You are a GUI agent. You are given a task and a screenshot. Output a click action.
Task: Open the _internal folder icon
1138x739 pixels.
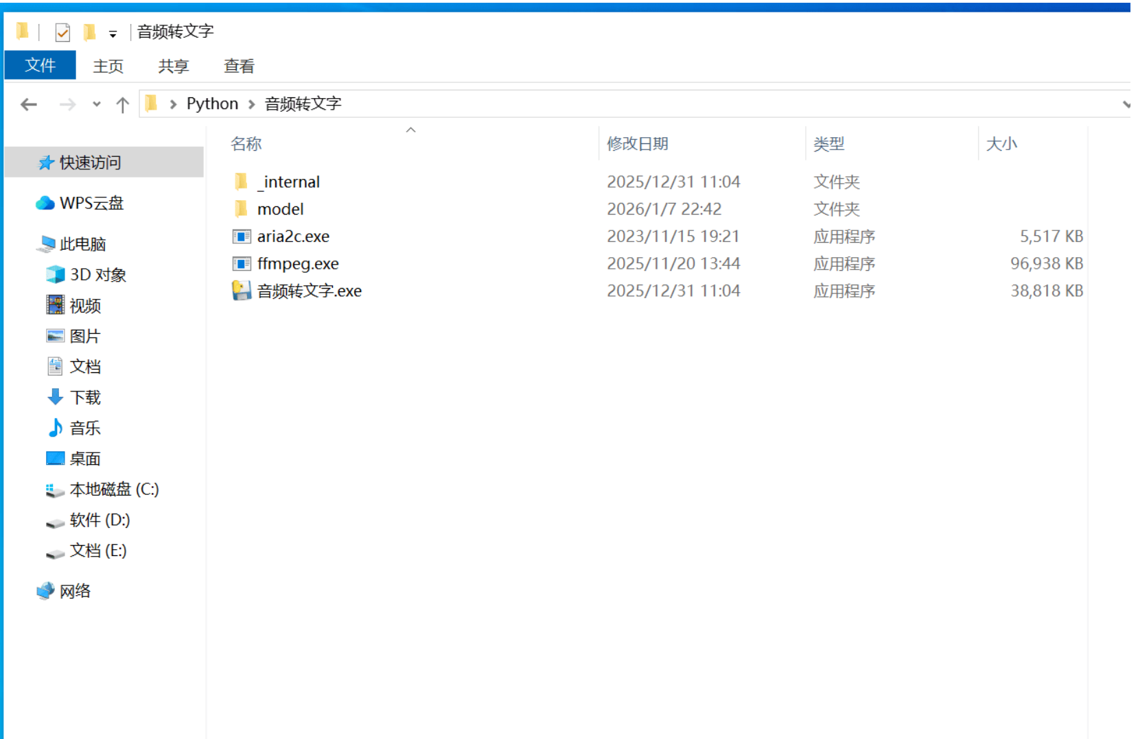(241, 182)
